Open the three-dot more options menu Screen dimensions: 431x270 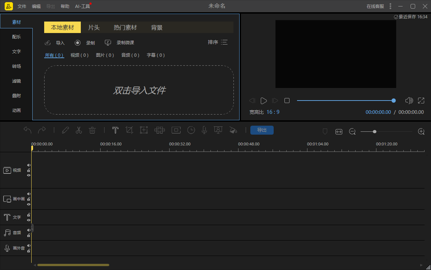tap(390, 6)
